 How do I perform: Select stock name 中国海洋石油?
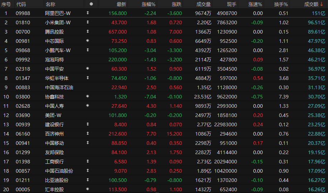point(59,87)
